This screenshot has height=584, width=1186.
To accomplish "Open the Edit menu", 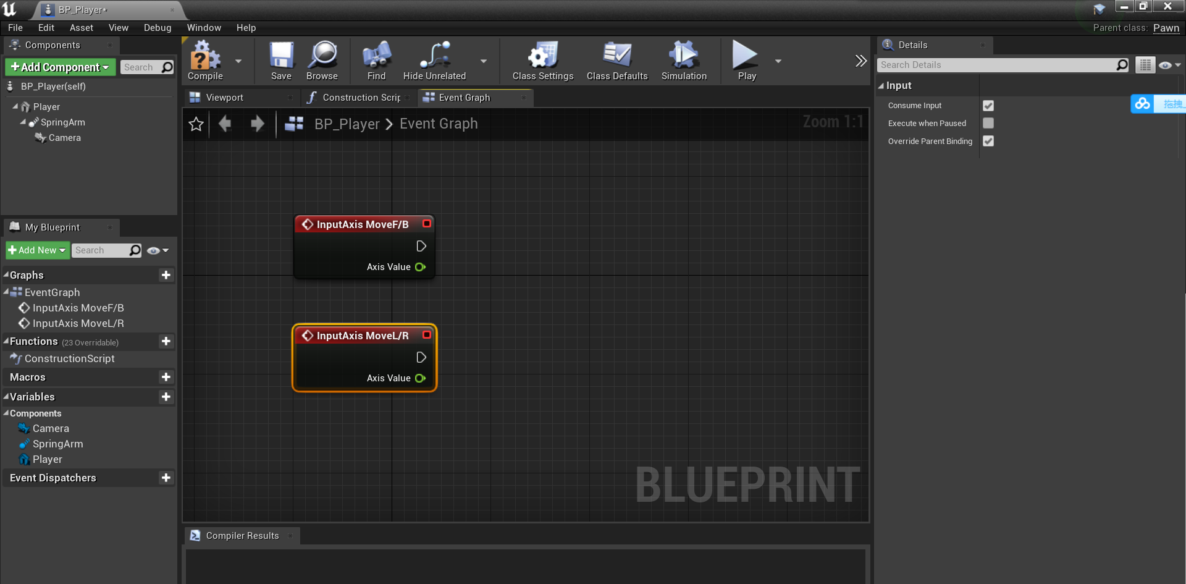I will click(46, 28).
